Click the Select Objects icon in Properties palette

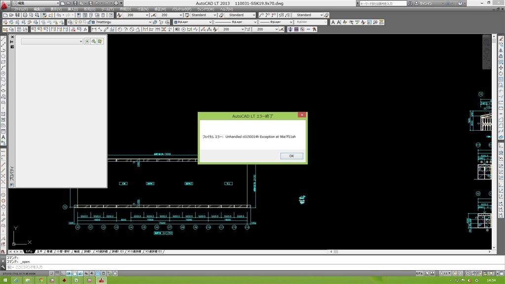click(x=94, y=41)
